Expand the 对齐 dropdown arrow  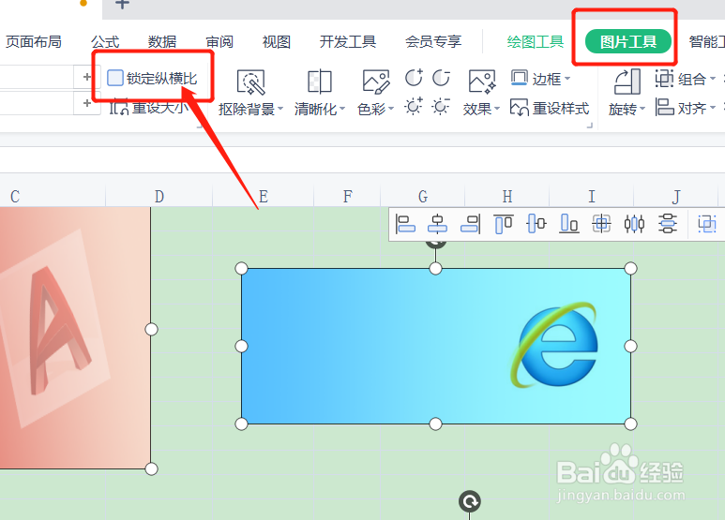[713, 108]
